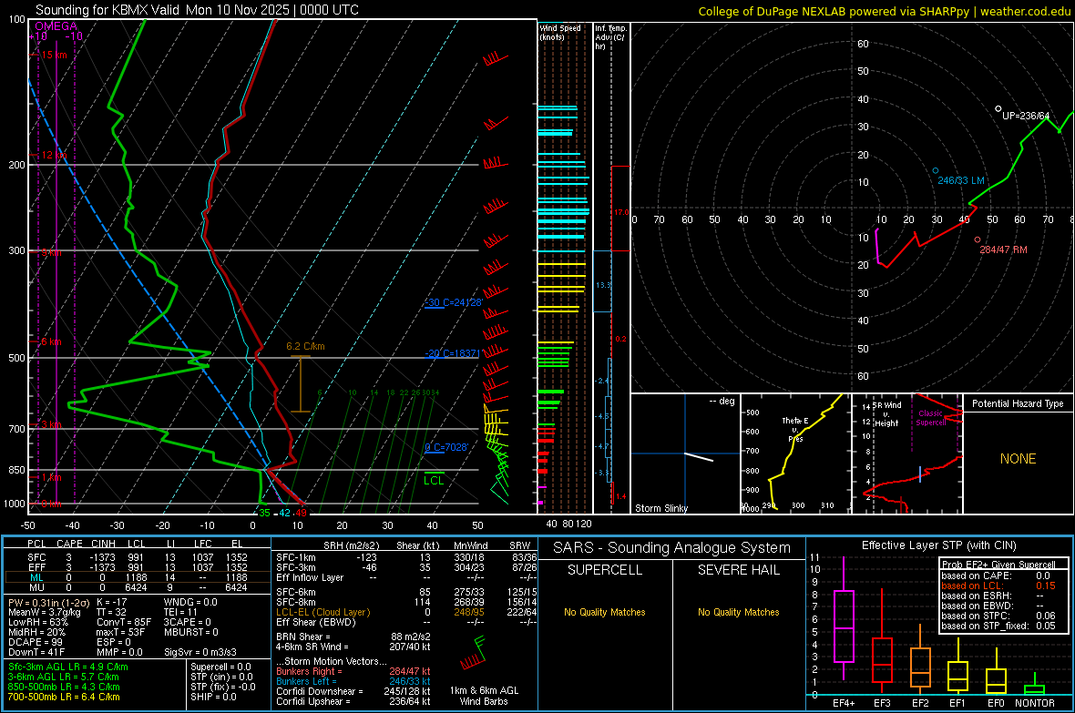Click the "6.2 C/km" lapse rate label
The width and height of the screenshot is (1075, 713).
pos(305,346)
